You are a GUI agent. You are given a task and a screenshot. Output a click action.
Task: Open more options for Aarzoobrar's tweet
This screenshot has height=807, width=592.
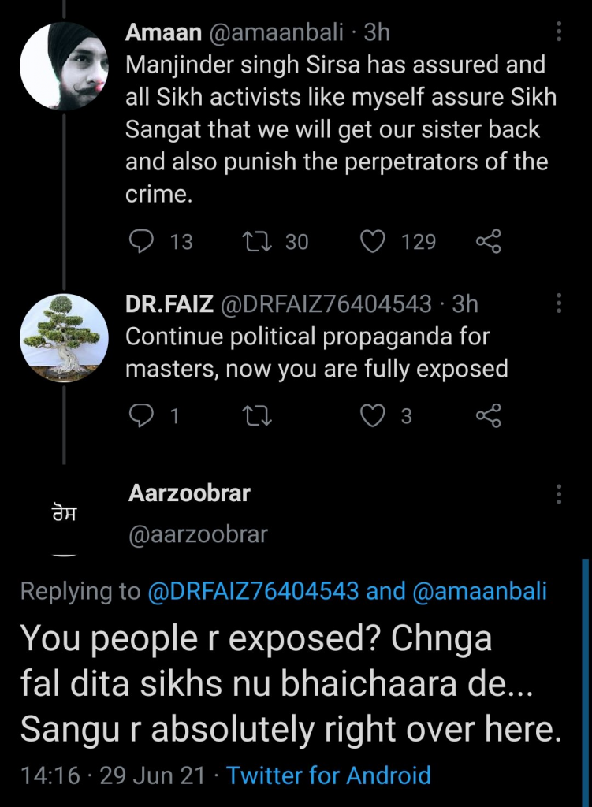tap(559, 494)
